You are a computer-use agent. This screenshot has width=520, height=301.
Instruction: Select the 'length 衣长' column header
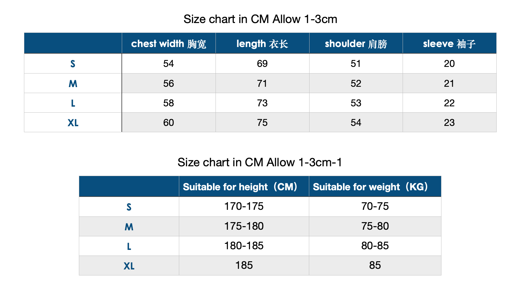click(262, 44)
